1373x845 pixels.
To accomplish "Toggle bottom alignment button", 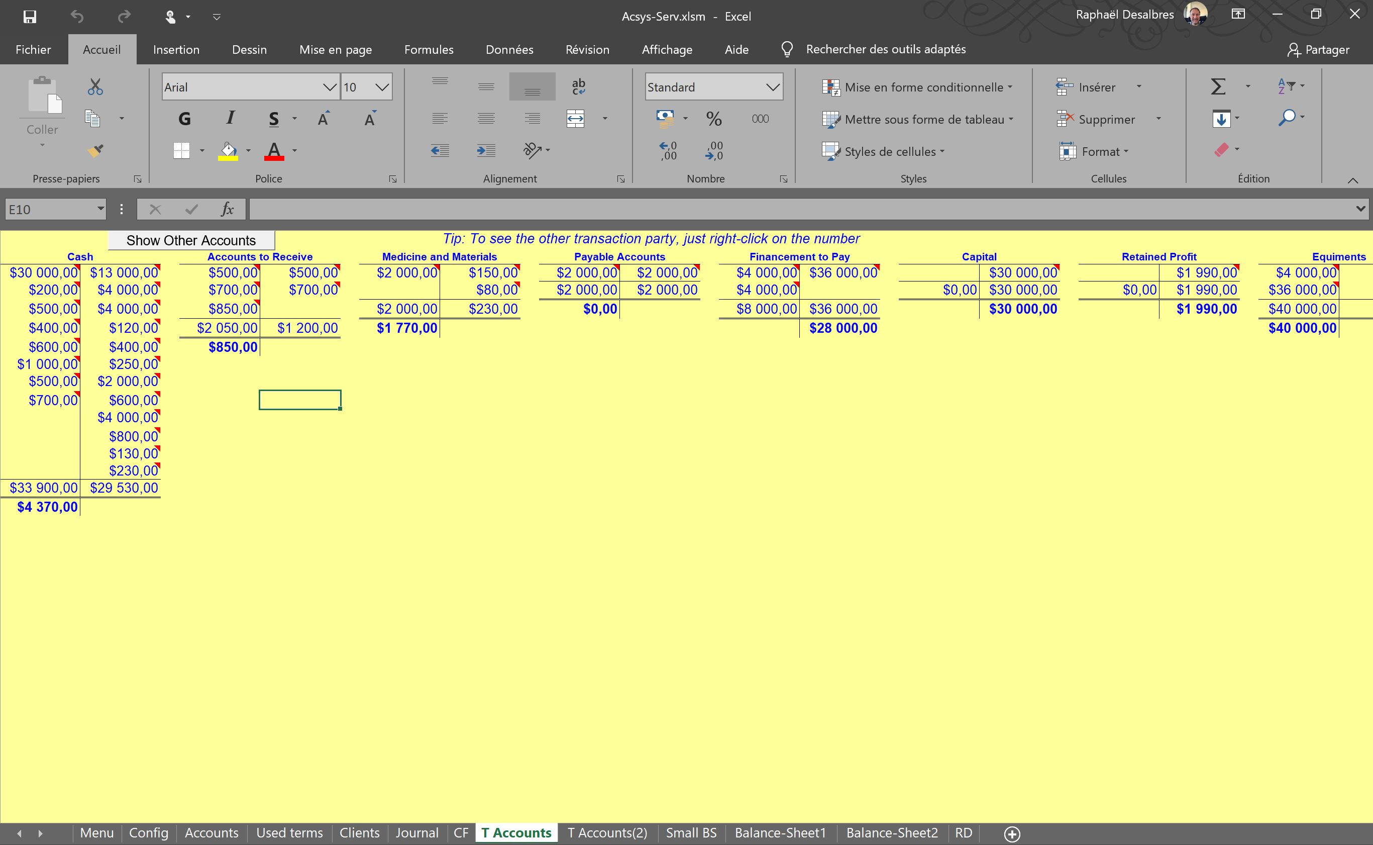I will (532, 86).
